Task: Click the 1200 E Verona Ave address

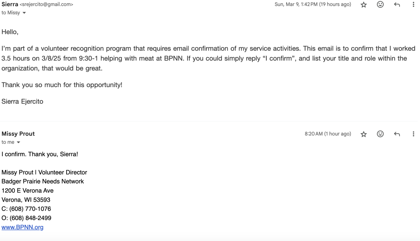Action: point(28,191)
